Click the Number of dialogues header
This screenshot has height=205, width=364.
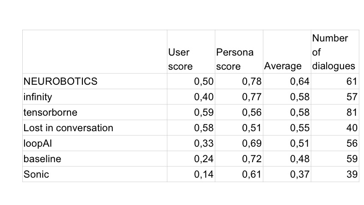(x=334, y=52)
